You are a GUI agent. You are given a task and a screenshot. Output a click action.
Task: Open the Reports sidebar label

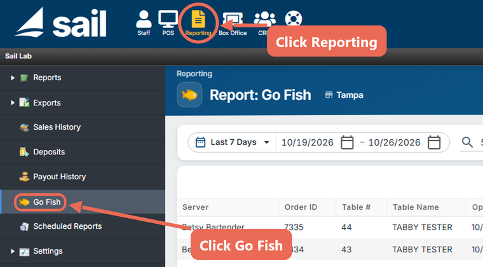[47, 78]
